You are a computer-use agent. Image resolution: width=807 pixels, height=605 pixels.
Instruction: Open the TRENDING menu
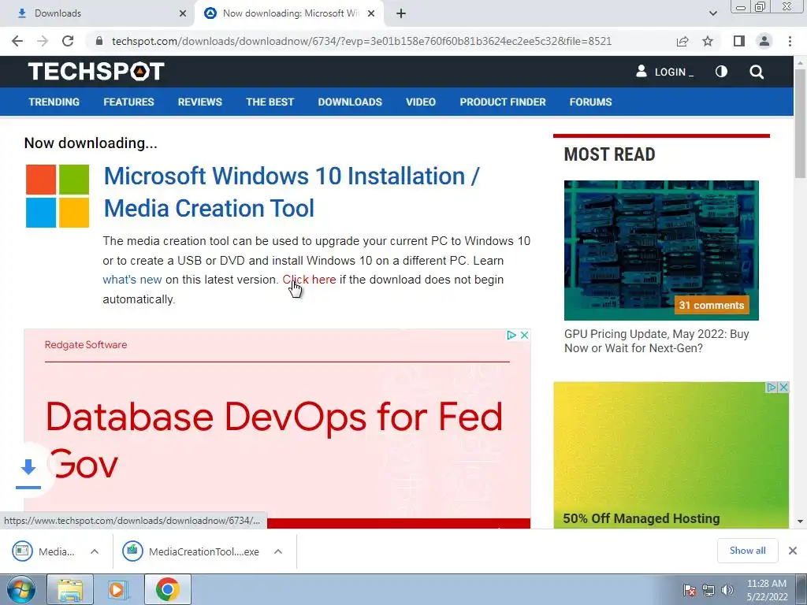54,102
